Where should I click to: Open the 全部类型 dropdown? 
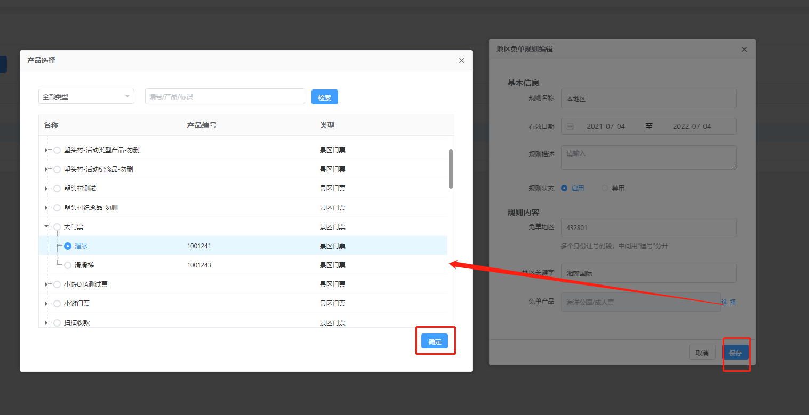pos(86,96)
